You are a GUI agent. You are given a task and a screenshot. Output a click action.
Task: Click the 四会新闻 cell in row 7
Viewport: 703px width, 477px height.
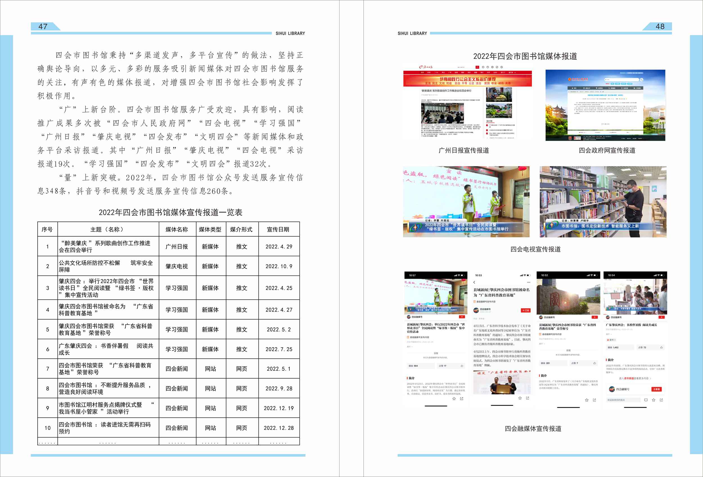pos(177,369)
